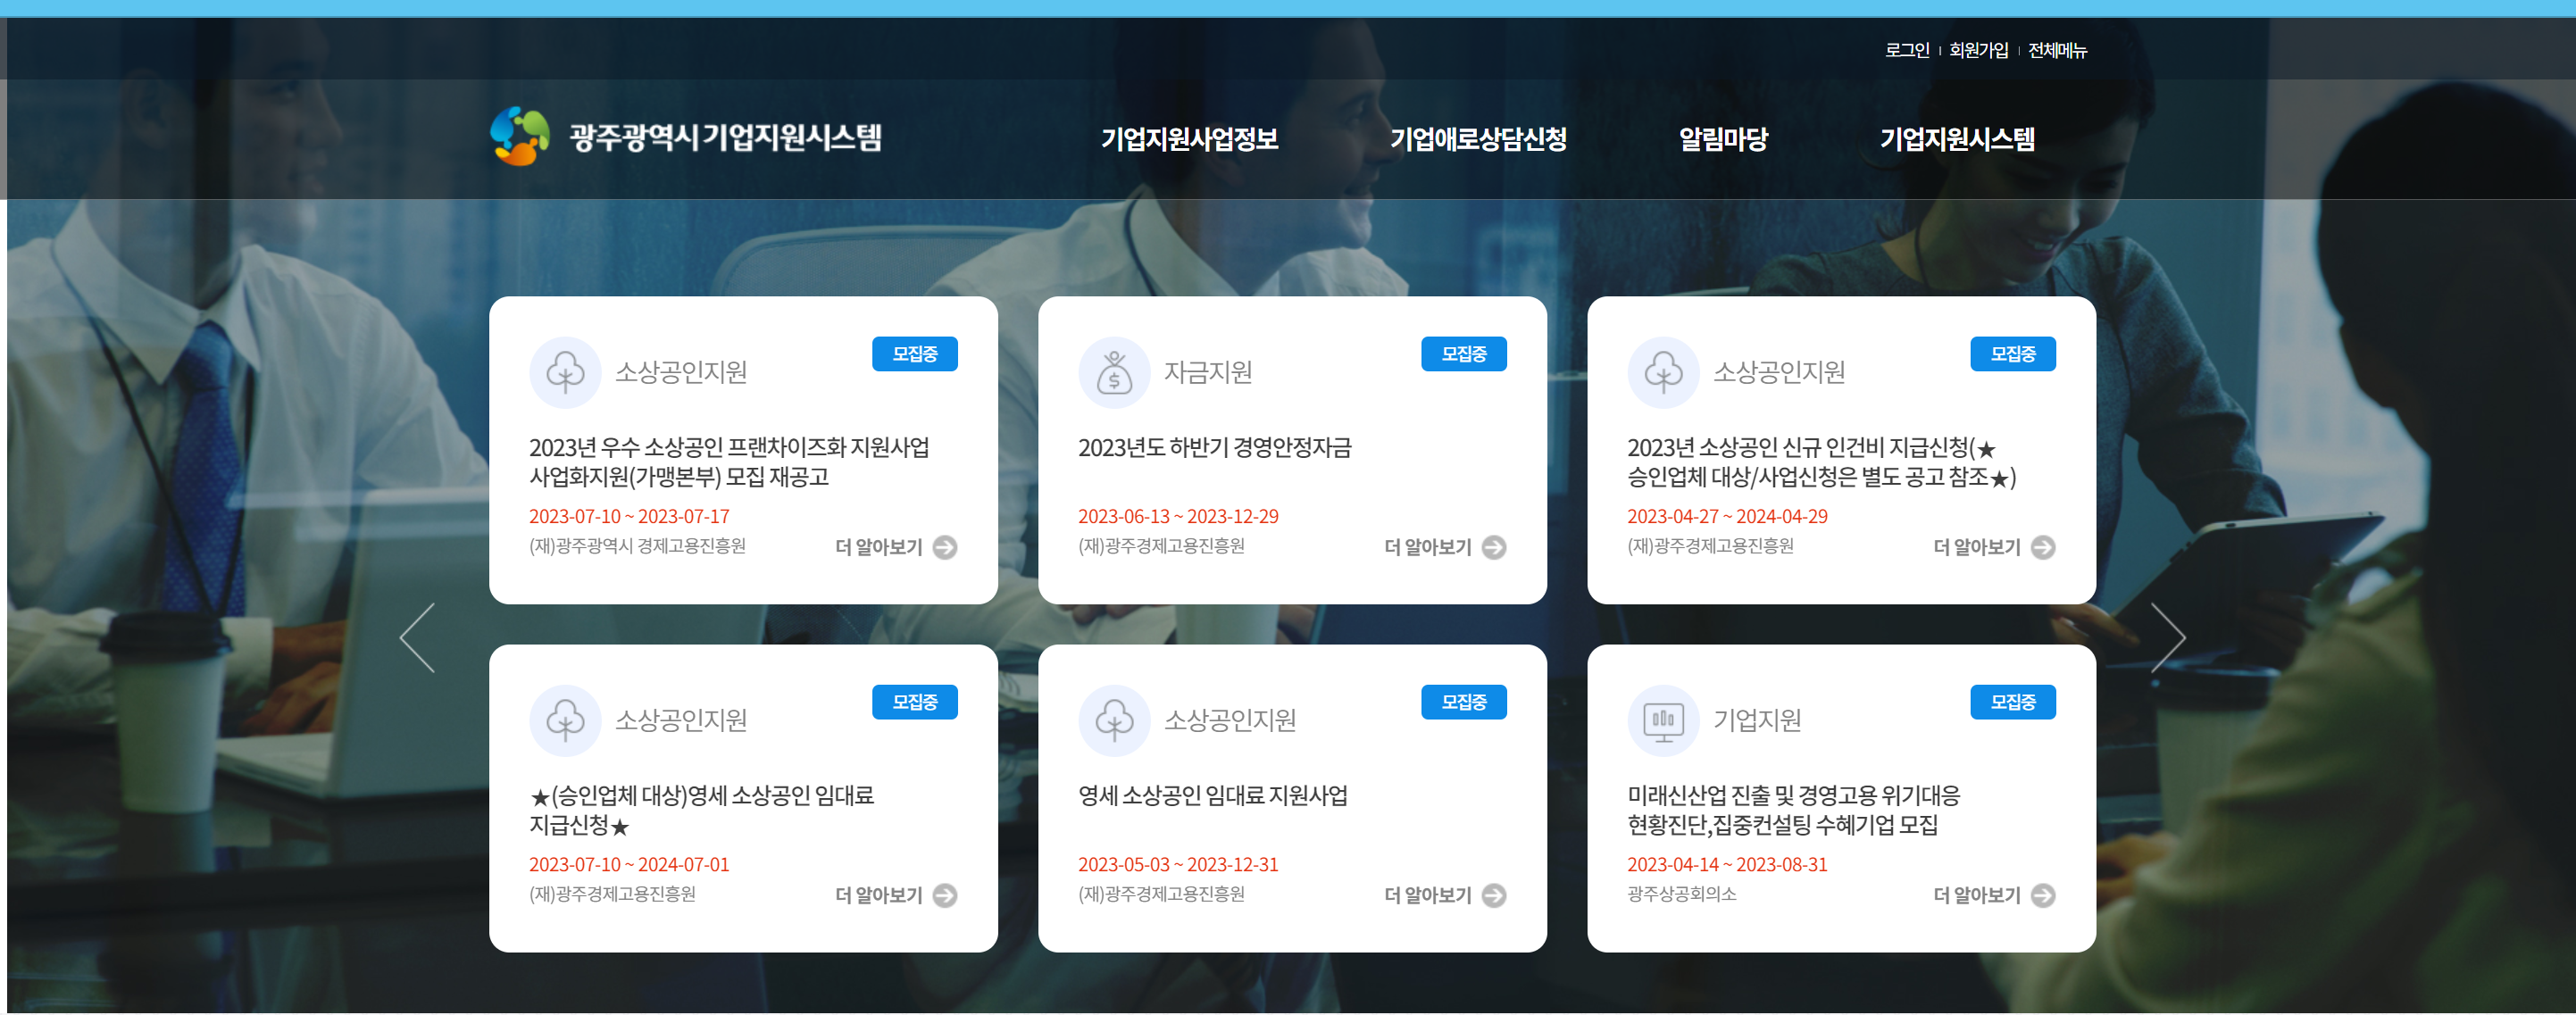The height and width of the screenshot is (1015, 2576).
Task: Click arrow icon on 신규 인건비 지급신청 card
Action: click(x=2043, y=547)
